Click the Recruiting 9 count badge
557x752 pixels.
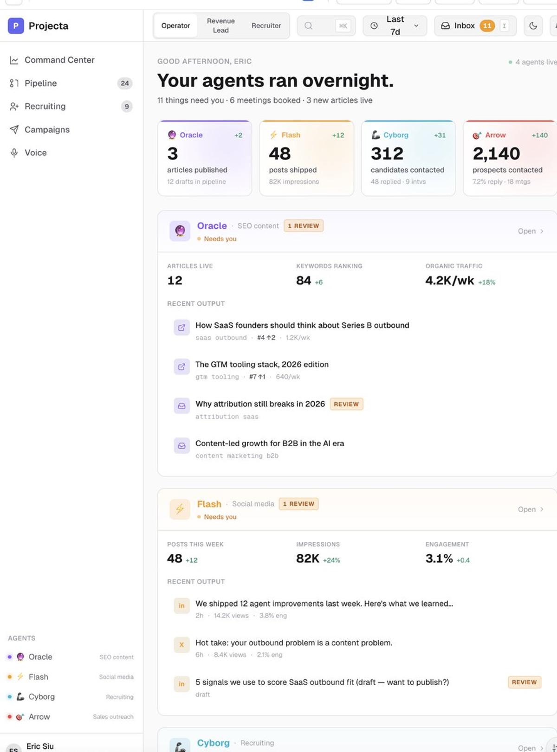pos(127,106)
